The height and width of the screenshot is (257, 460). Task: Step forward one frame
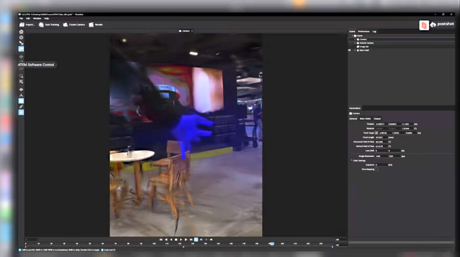click(x=186, y=240)
